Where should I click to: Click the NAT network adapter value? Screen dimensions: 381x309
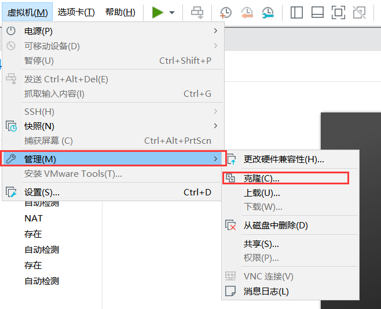[x=34, y=219]
